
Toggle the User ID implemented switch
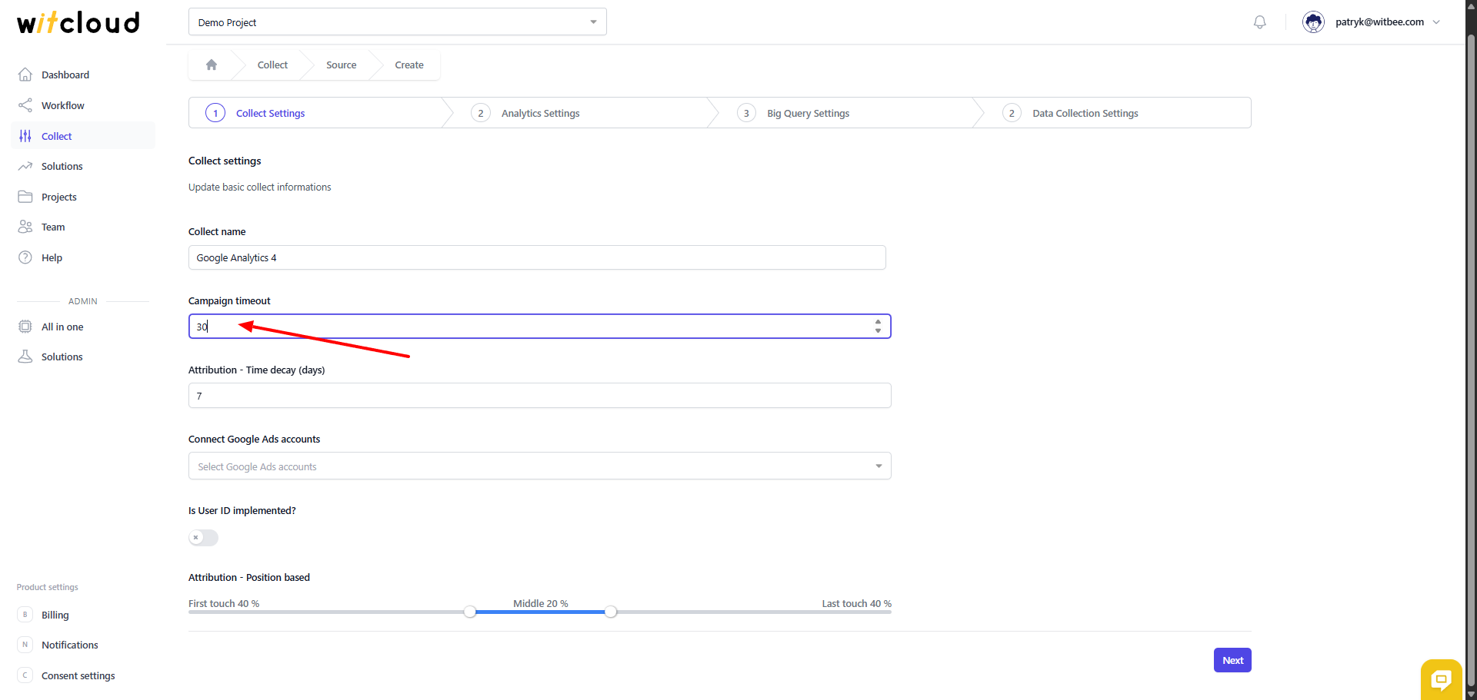coord(204,538)
